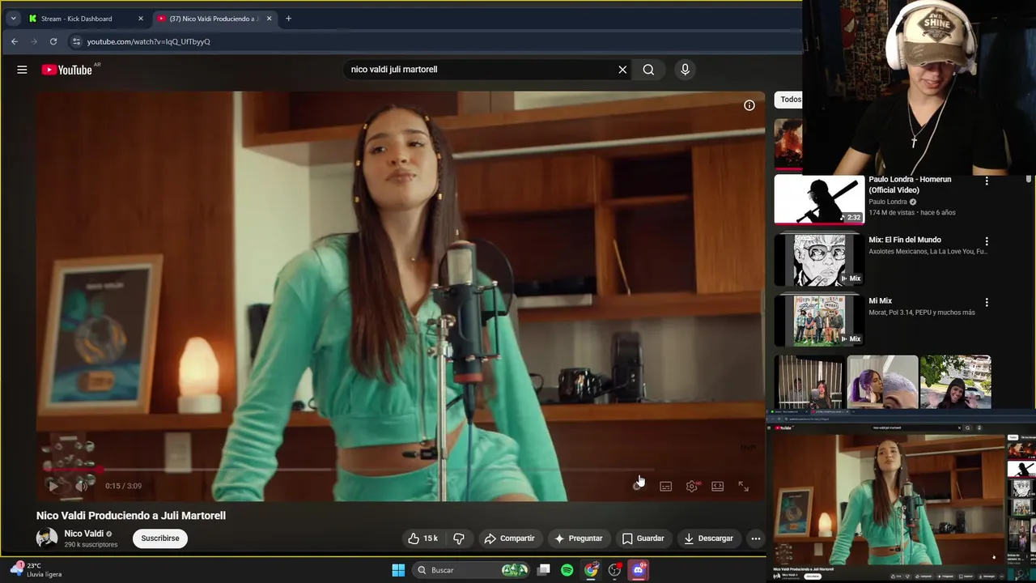Image resolution: width=1036 pixels, height=583 pixels.
Task: Save video with Guardar button
Action: tap(643, 538)
